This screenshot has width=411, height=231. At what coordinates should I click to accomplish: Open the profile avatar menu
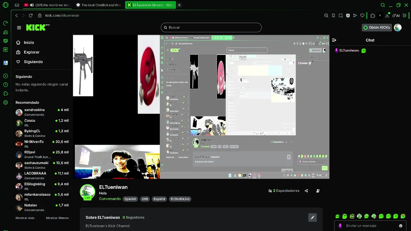click(398, 28)
